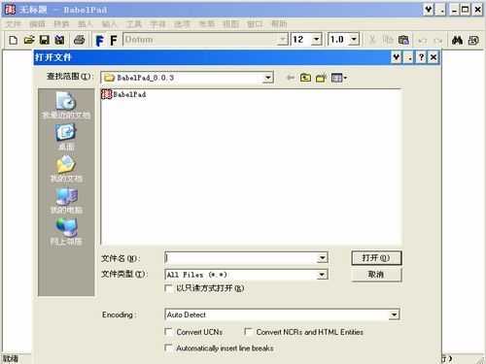This screenshot has height=364, width=486.
Task: Click the Open (打开) button
Action: [x=376, y=258]
